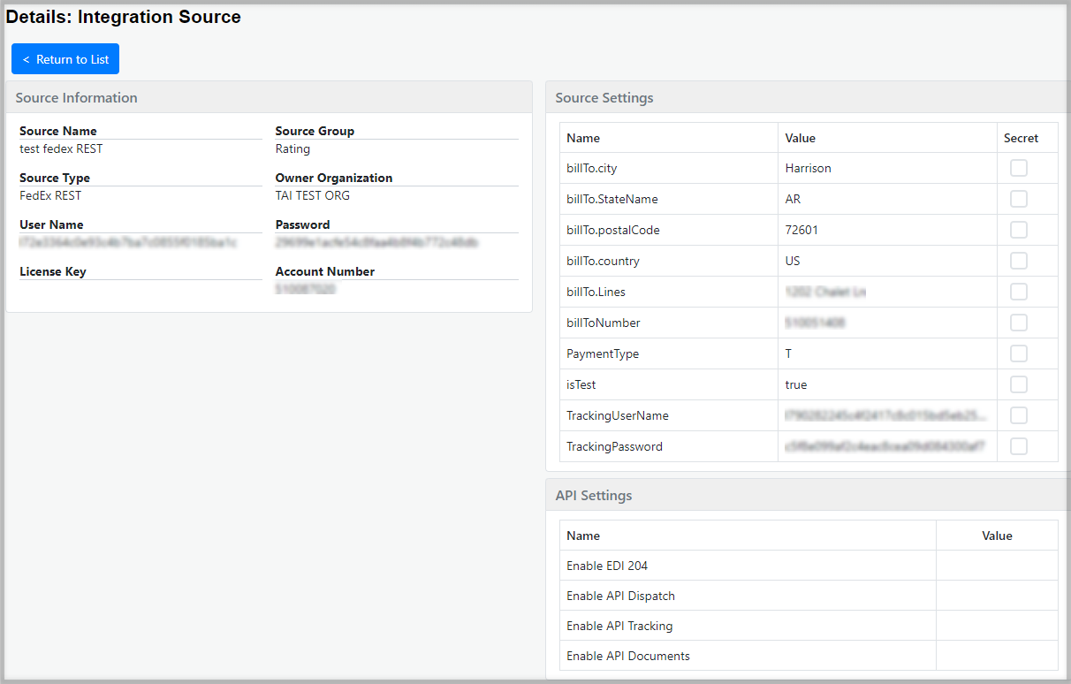Click the Enable API Tracking setting
The height and width of the screenshot is (684, 1071).
coord(620,625)
